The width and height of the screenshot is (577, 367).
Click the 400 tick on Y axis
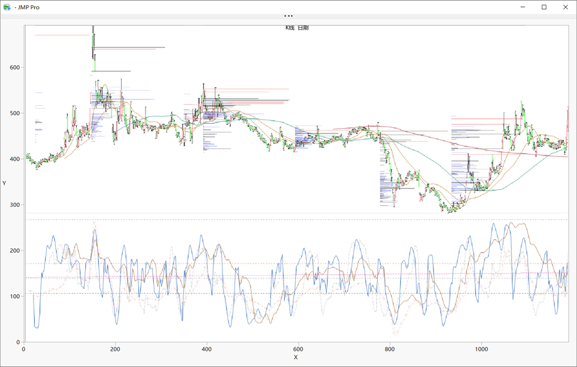[14, 159]
